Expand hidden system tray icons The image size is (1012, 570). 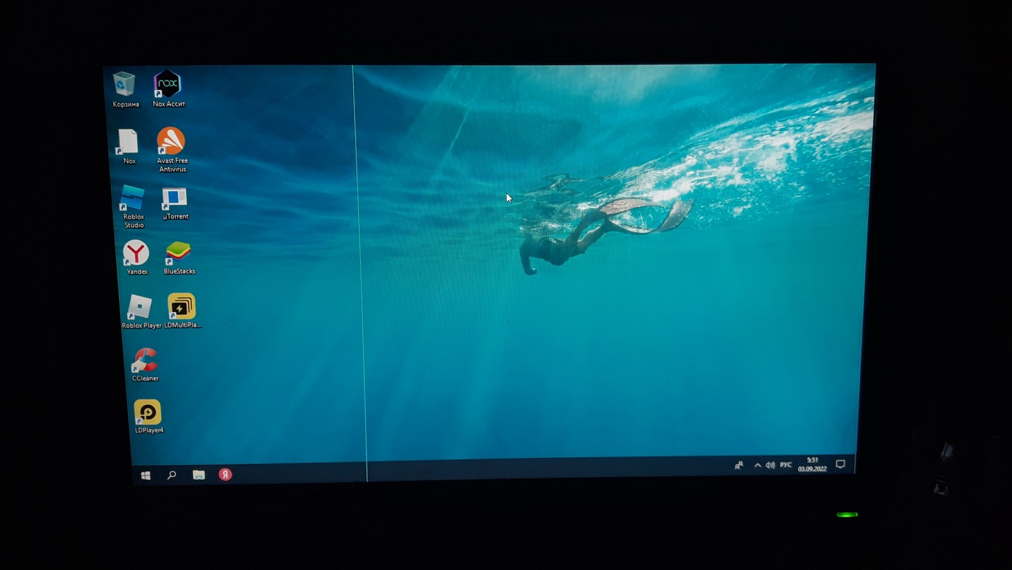(757, 465)
